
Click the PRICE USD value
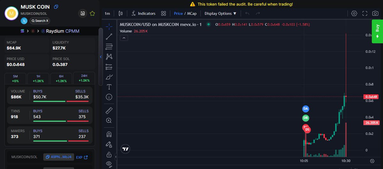16,64
